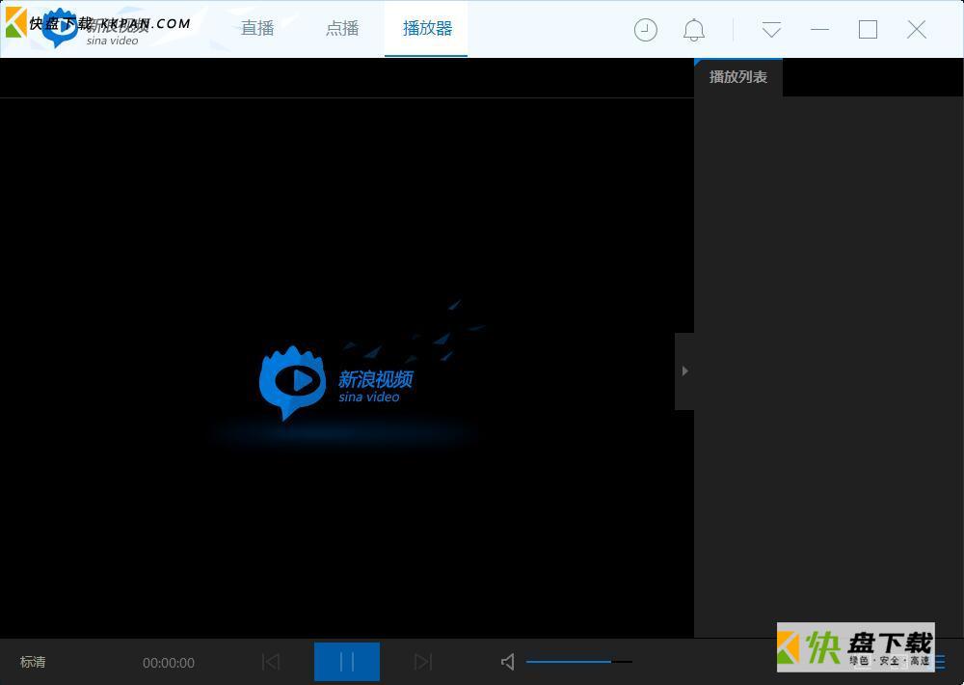The width and height of the screenshot is (964, 685).
Task: Switch to the 点播 tab
Action: (x=342, y=28)
